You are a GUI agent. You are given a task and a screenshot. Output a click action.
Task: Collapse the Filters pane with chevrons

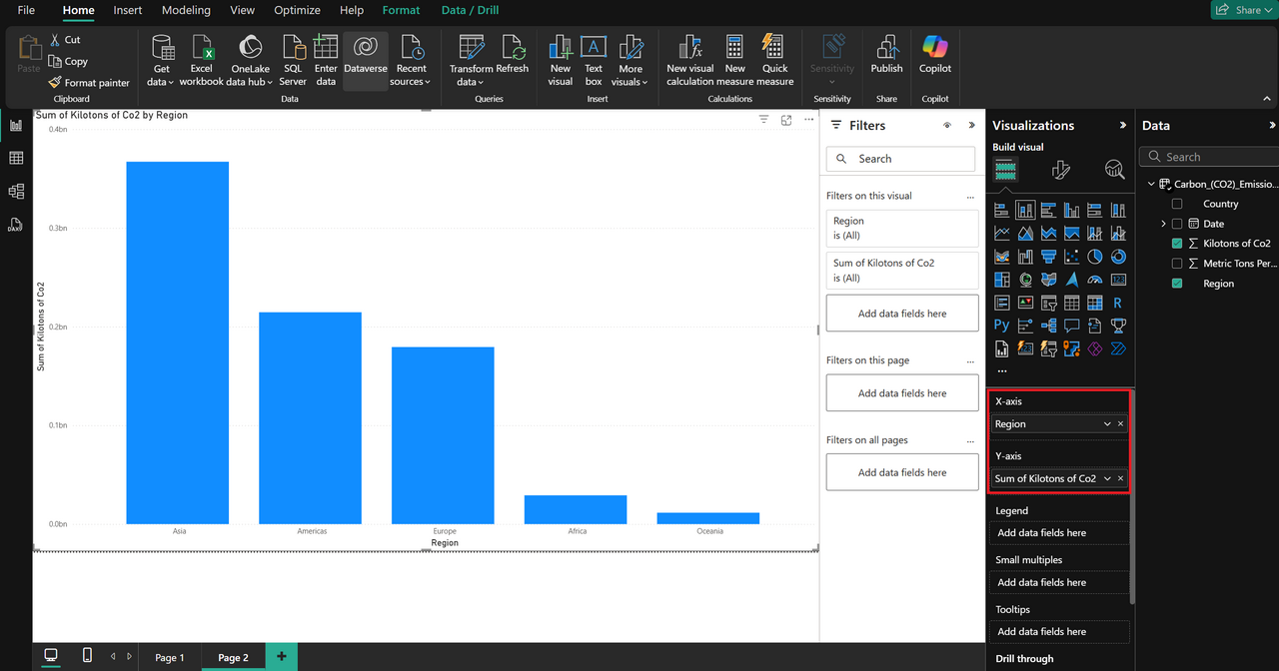pyautogui.click(x=972, y=126)
